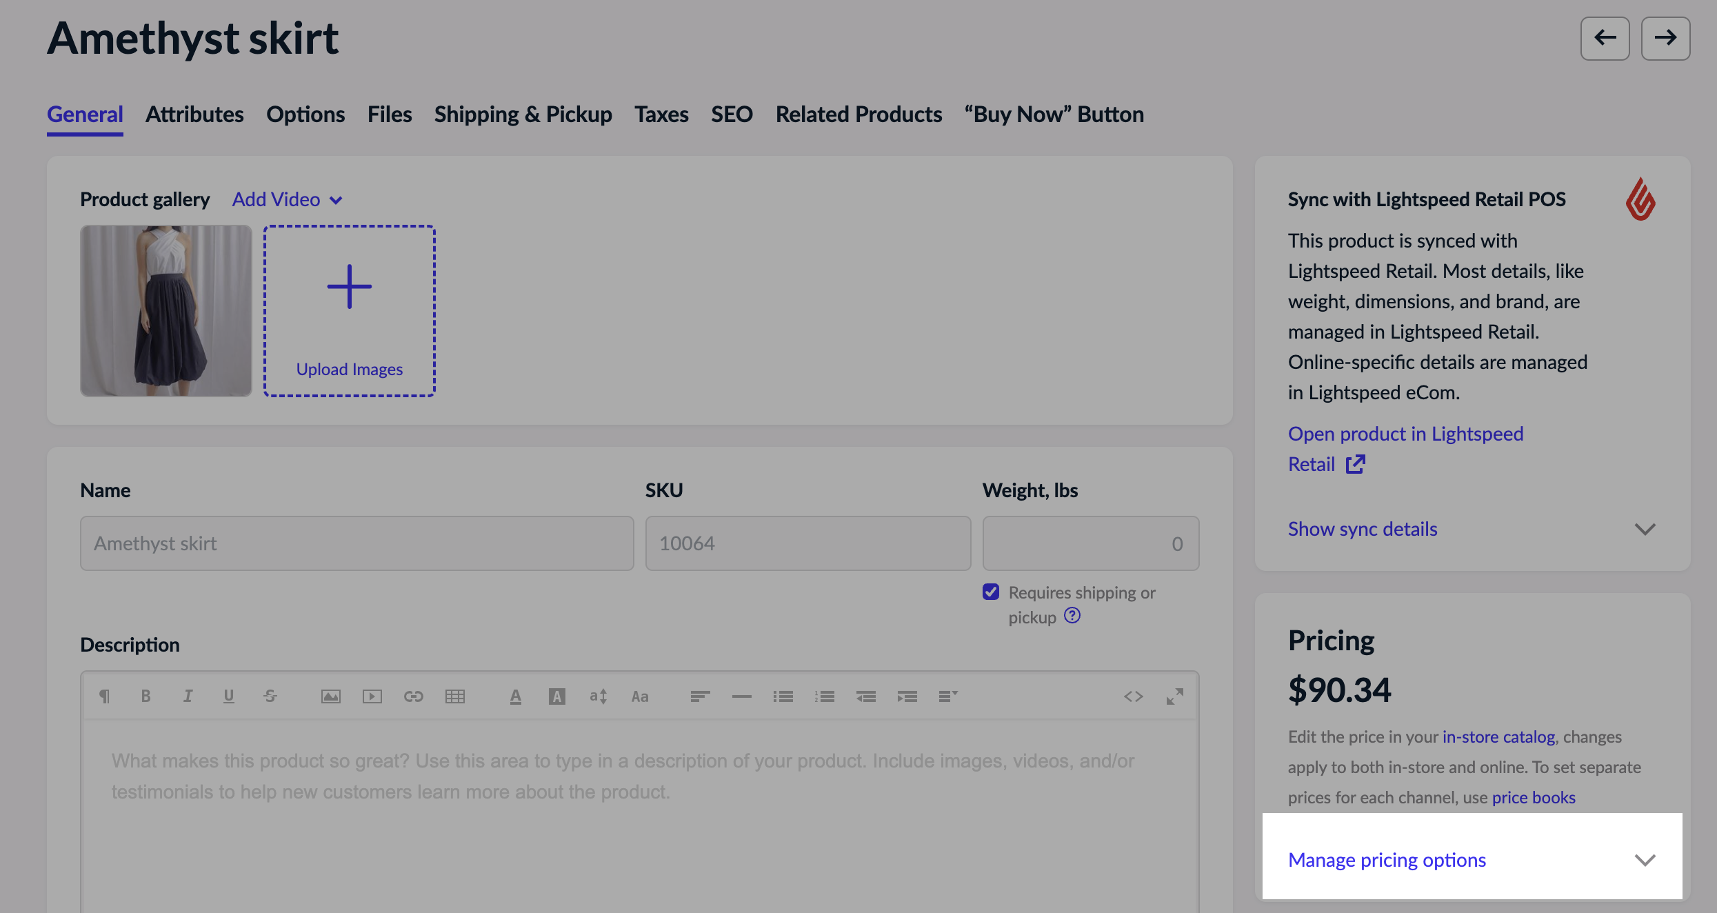Image resolution: width=1717 pixels, height=913 pixels.
Task: Insert a video into the description
Action: click(x=372, y=696)
